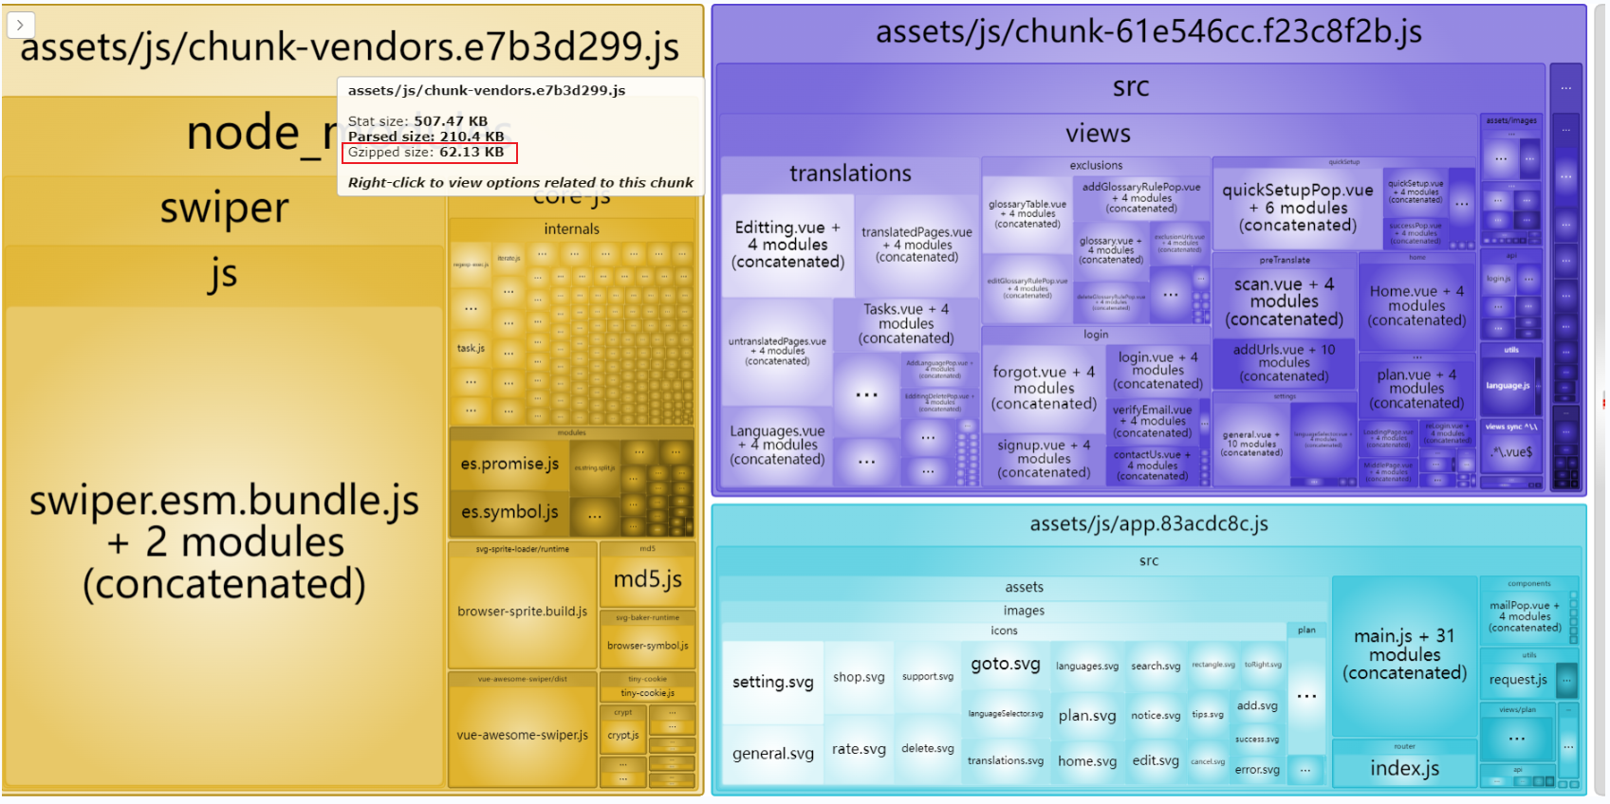Select the languages.svg block
The width and height of the screenshot is (1610, 804).
pos(1087,667)
